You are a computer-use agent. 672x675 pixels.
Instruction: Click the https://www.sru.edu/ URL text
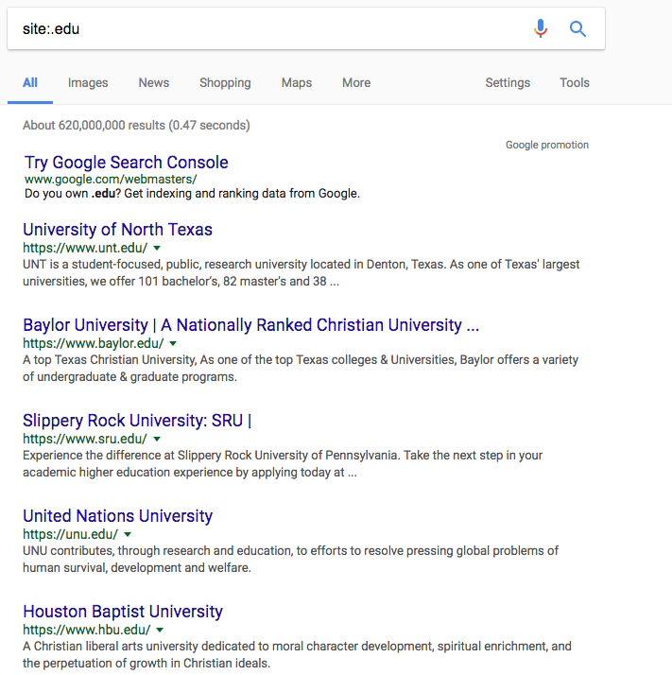click(x=85, y=439)
